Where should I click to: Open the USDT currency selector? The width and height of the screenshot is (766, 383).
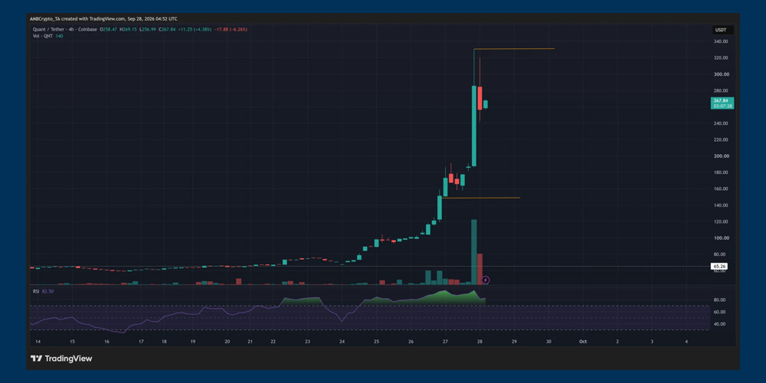click(722, 30)
